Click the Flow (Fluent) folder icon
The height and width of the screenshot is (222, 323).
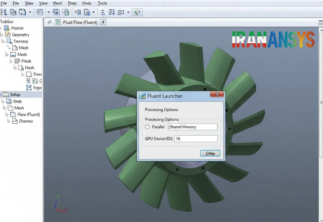click(x=13, y=114)
